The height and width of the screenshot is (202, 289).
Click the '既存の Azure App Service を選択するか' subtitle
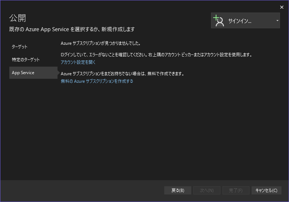(53, 29)
